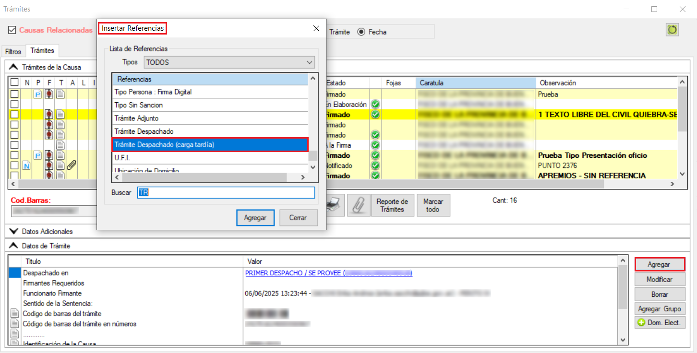This screenshot has height=353, width=697.
Task: Click the printer icon button
Action: pos(334,206)
